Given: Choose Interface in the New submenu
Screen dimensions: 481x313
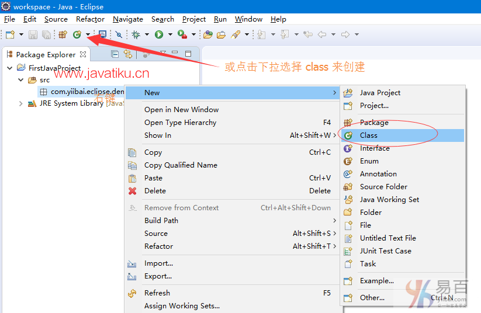Looking at the screenshot, I should tap(403, 148).
